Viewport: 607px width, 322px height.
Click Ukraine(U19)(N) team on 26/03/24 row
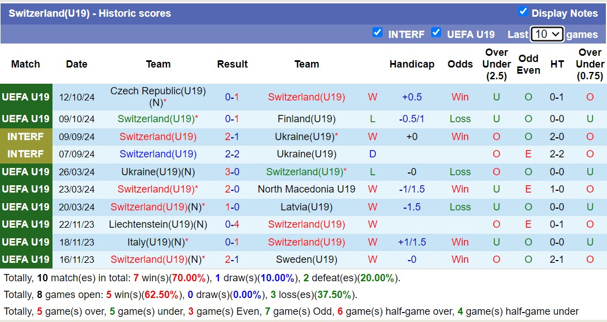point(158,172)
